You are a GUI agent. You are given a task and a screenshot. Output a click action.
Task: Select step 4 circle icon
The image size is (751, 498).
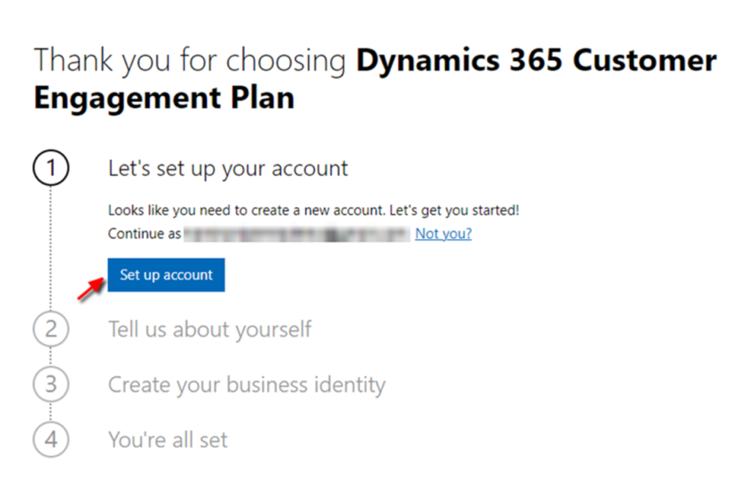coord(51,439)
